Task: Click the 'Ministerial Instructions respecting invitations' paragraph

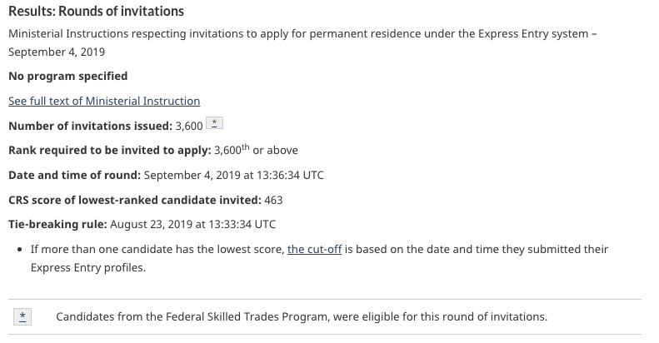Action: click(302, 42)
